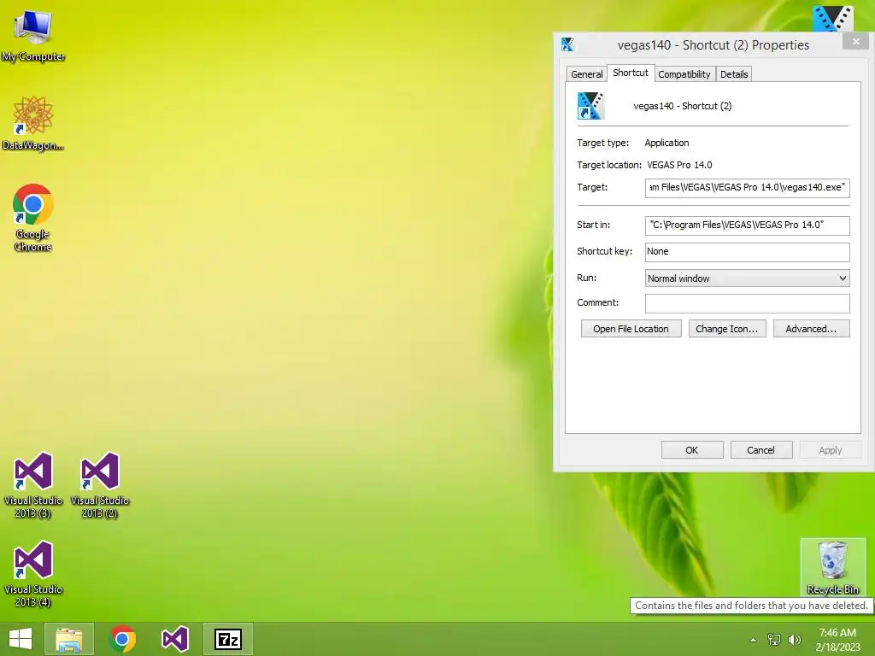The image size is (875, 656).
Task: Close the Properties dialog window
Action: (x=856, y=42)
